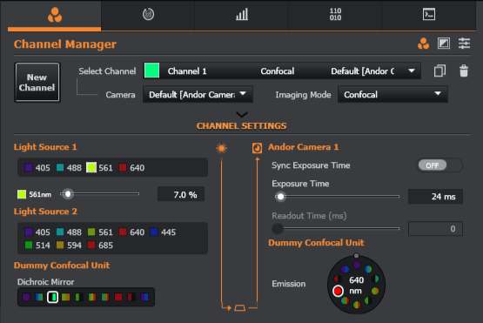
Task: Open the Camera dropdown
Action: coord(198,94)
